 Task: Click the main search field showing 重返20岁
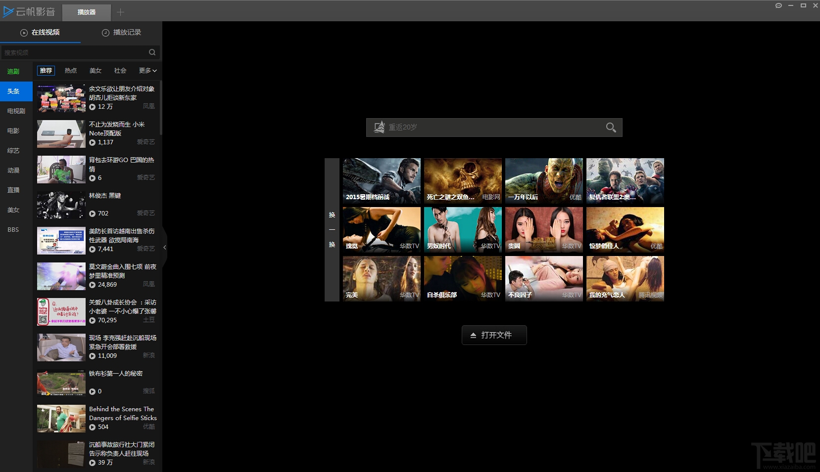point(494,128)
